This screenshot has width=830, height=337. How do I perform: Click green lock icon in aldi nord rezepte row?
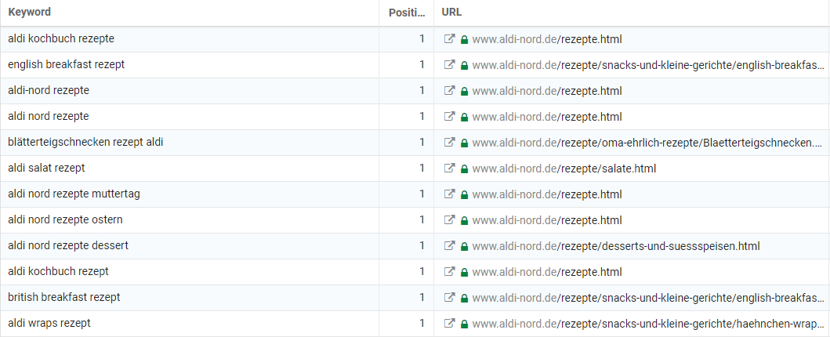(x=464, y=117)
